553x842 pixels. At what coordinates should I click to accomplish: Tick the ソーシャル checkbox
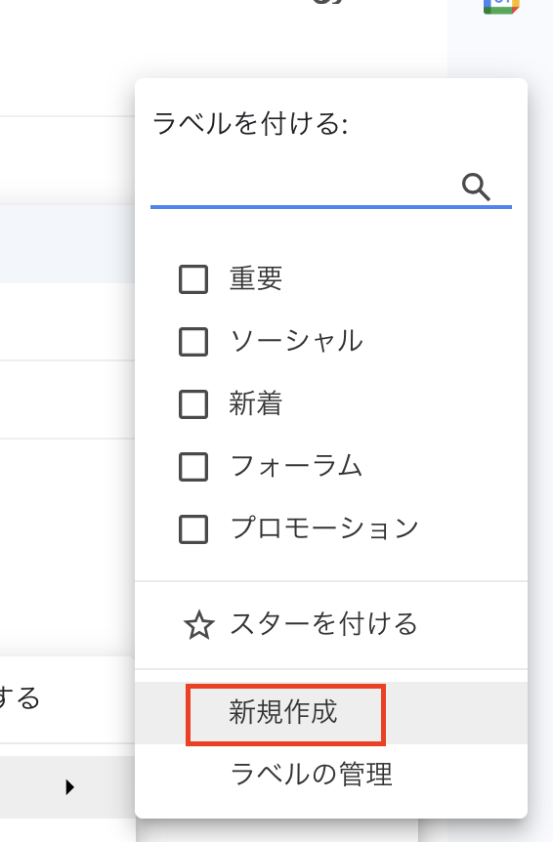point(193,342)
